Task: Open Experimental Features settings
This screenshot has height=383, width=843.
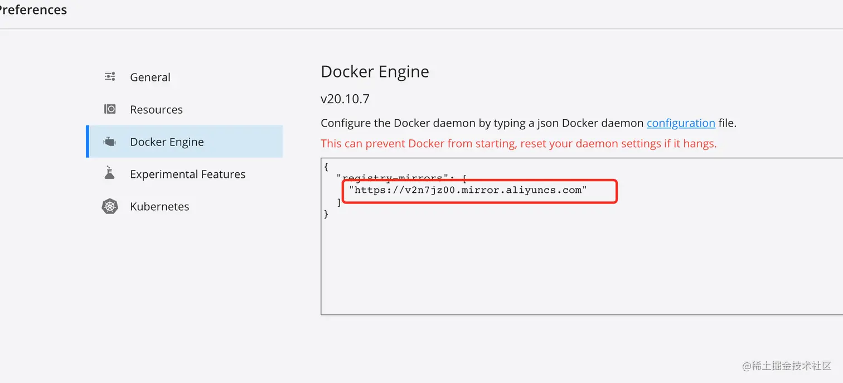Action: (x=187, y=174)
